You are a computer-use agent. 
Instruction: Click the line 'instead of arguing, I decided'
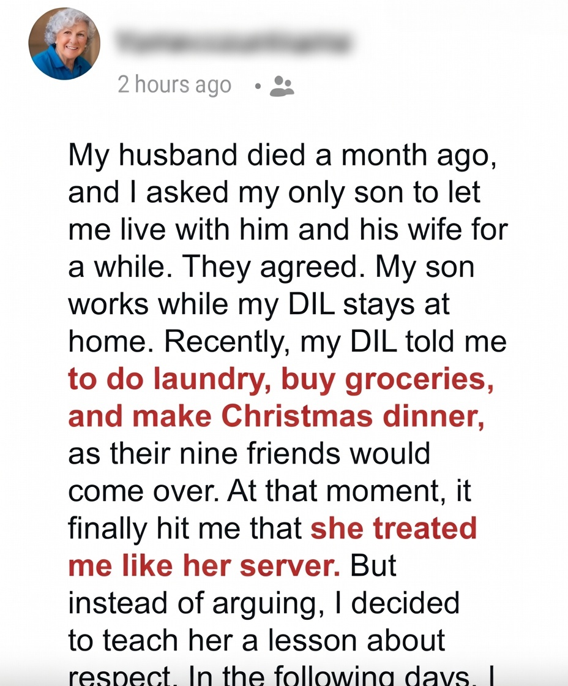[264, 603]
